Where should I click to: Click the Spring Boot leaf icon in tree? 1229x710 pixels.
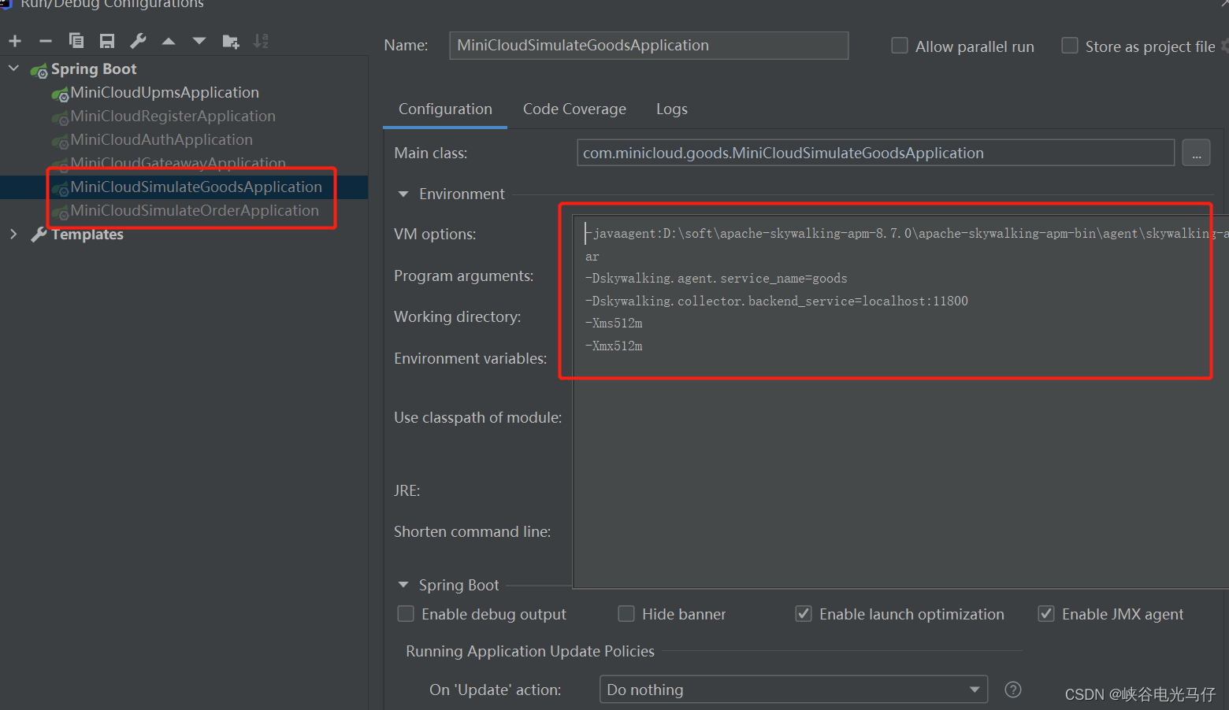pos(39,71)
